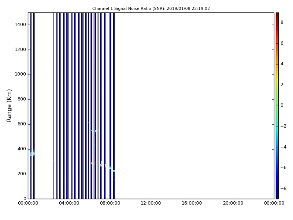This screenshot has height=220, width=293.
Task: Click the colorbar label −2
Action: tap(283, 126)
